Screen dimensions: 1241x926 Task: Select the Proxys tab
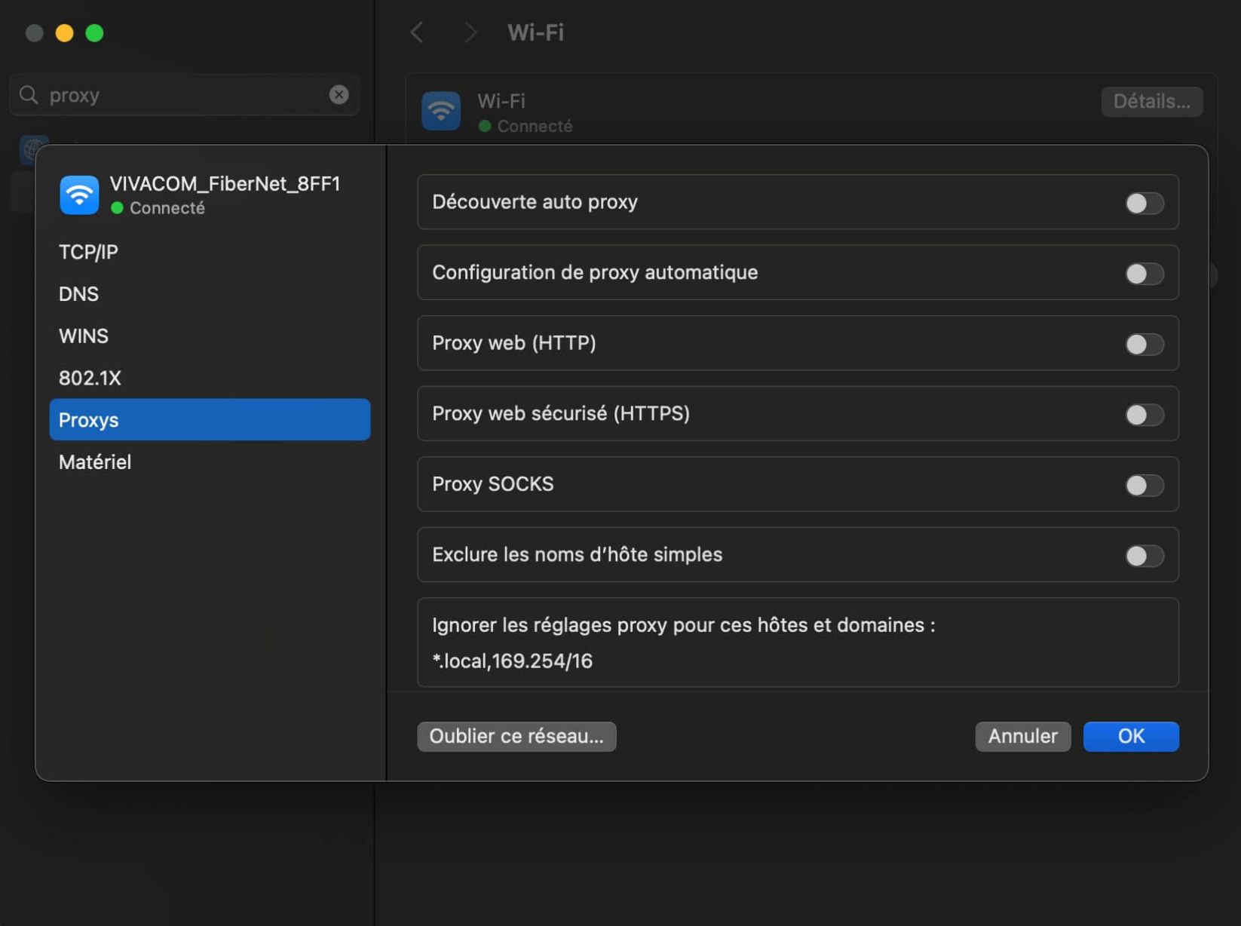(210, 419)
